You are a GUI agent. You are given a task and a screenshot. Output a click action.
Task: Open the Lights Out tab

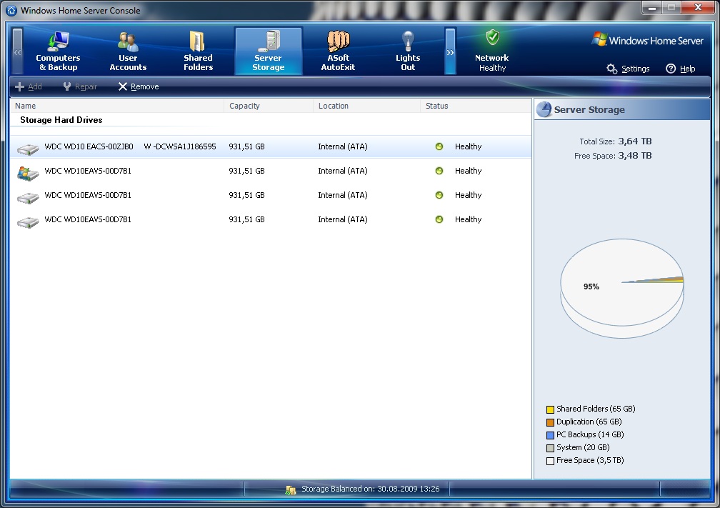[408, 51]
